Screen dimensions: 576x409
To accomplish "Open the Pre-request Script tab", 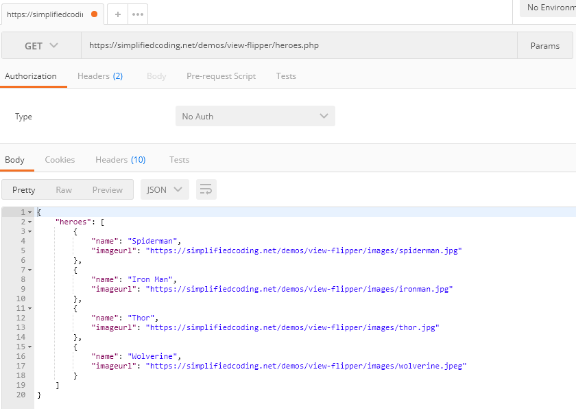I will (x=221, y=76).
